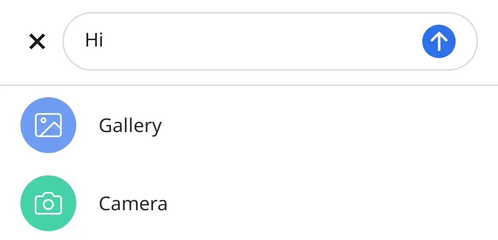Select the Gallery text label
The width and height of the screenshot is (498, 240).
(x=130, y=126)
